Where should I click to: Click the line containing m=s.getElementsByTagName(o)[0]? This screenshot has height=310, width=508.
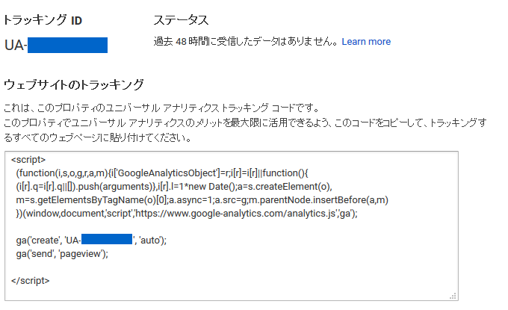point(202,200)
